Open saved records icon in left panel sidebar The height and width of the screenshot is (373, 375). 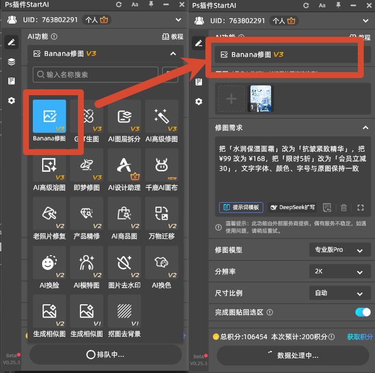coord(11,81)
